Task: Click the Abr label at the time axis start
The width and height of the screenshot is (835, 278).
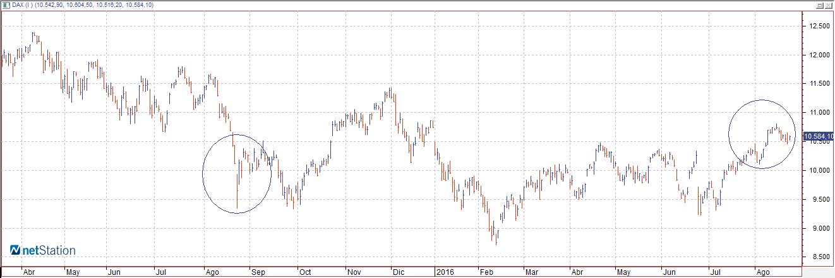Action: coord(28,272)
